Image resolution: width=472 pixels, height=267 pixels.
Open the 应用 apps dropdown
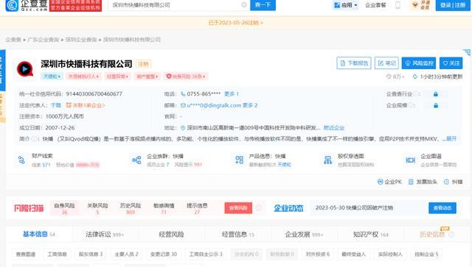[x=346, y=5]
